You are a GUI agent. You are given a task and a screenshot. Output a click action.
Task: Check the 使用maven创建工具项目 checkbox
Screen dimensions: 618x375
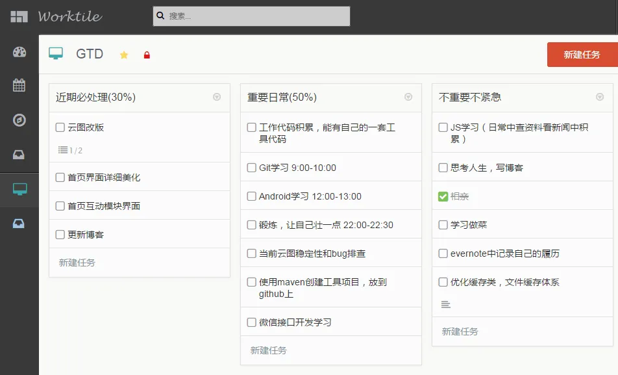[251, 282]
